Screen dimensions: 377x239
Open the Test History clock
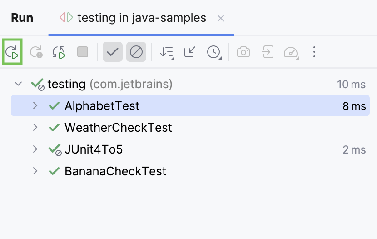point(213,52)
